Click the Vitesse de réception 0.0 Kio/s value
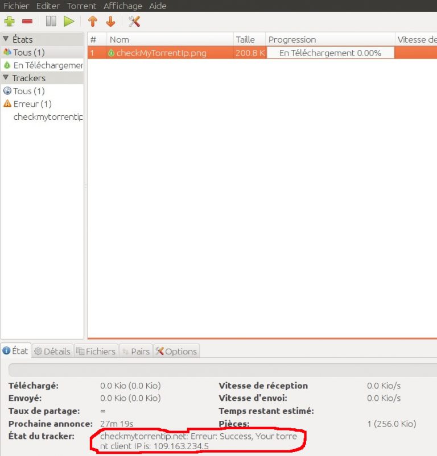 [x=384, y=386]
